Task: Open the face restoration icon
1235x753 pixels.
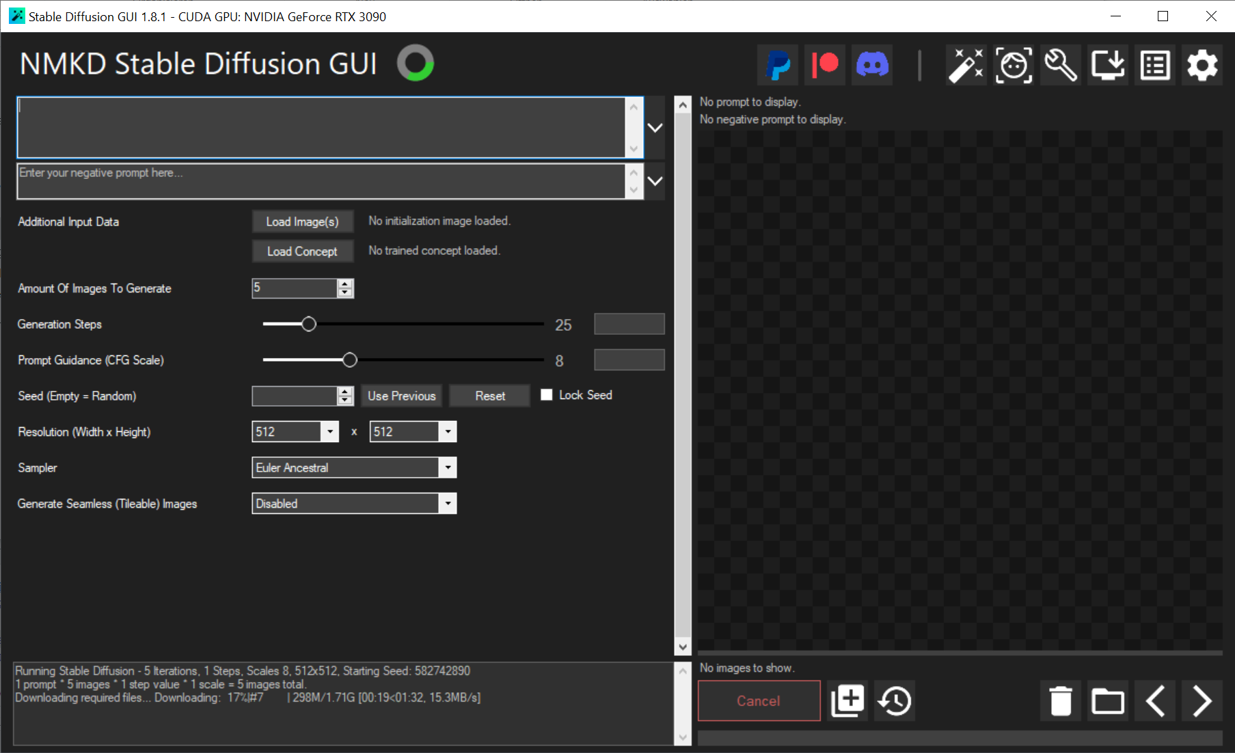Action: (x=1014, y=66)
